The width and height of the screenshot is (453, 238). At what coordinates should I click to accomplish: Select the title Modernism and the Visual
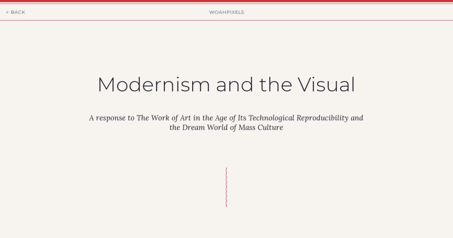(226, 84)
